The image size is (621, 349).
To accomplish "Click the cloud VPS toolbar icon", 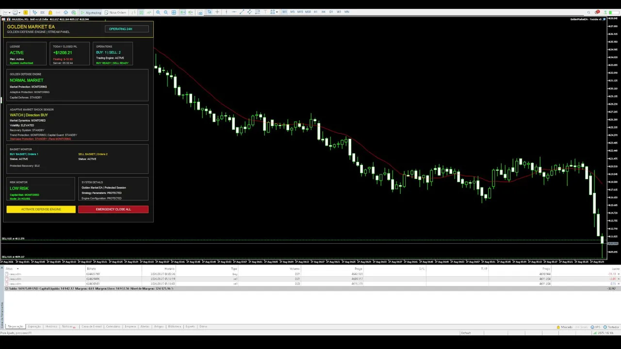I will 65,12.
